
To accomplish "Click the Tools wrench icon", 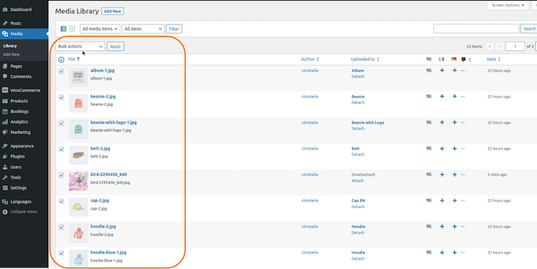I will 5,177.
